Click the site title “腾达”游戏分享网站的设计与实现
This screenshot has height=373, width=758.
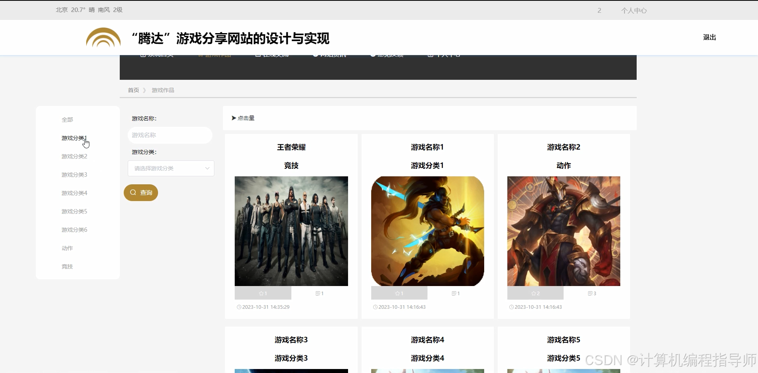point(230,39)
